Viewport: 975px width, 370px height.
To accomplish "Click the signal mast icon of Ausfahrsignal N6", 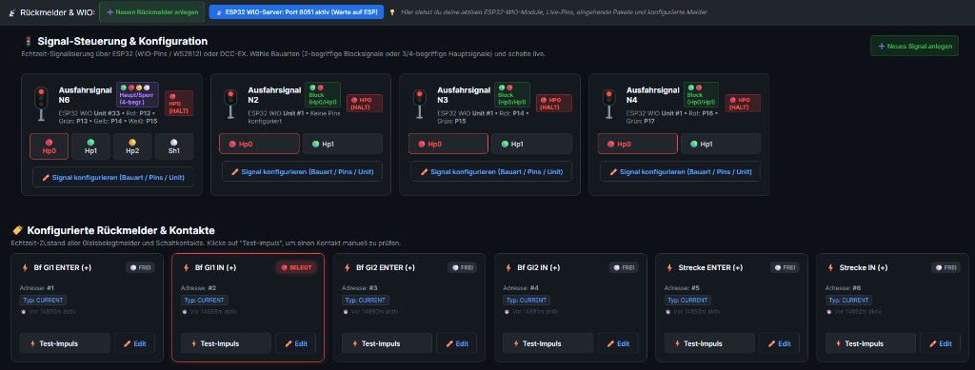I will pos(42,103).
